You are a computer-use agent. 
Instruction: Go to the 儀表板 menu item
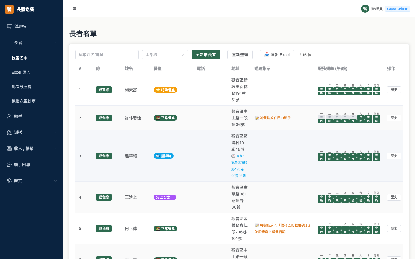(32, 26)
